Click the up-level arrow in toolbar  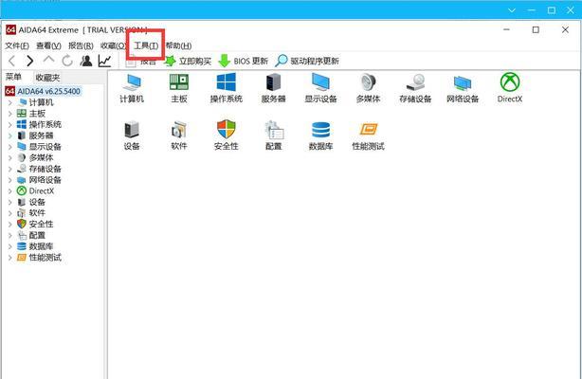click(x=48, y=60)
